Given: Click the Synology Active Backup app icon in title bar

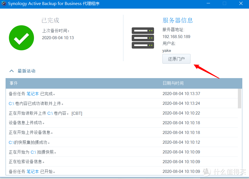Looking at the screenshot, I should tap(4, 3).
